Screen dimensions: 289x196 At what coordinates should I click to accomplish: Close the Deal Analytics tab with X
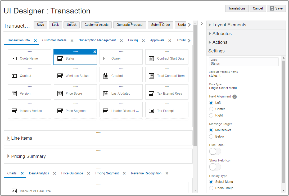(x=54, y=173)
